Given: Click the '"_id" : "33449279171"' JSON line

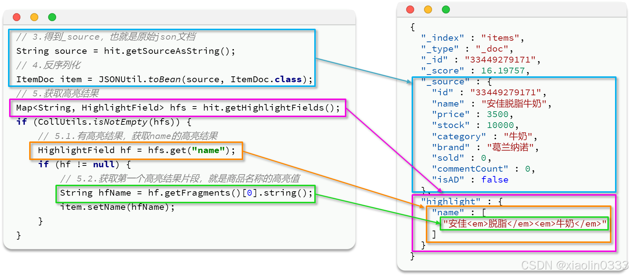Looking at the screenshot, I should coord(481,60).
